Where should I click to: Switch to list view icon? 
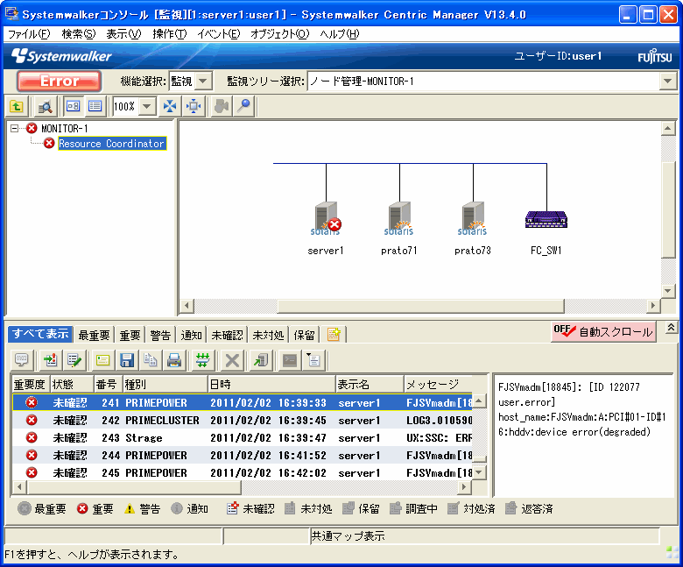pyautogui.click(x=95, y=106)
